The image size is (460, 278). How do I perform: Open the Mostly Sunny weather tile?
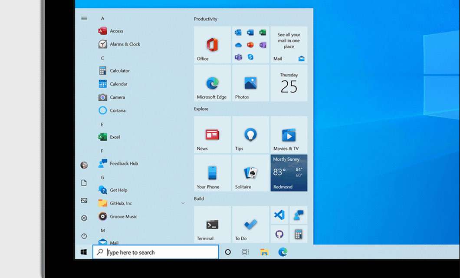click(x=289, y=173)
